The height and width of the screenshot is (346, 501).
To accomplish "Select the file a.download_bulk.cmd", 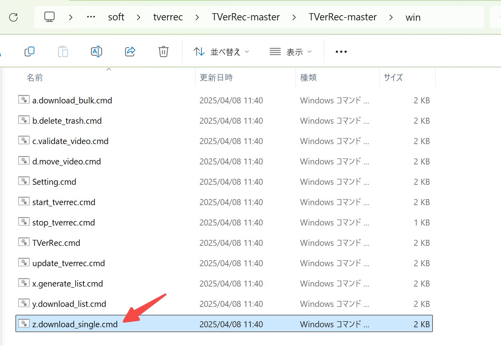I will pyautogui.click(x=72, y=101).
